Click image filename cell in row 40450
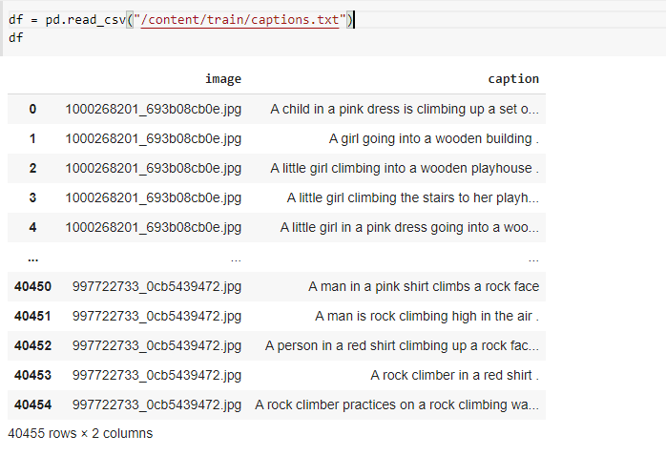The image size is (666, 456). tap(156, 286)
